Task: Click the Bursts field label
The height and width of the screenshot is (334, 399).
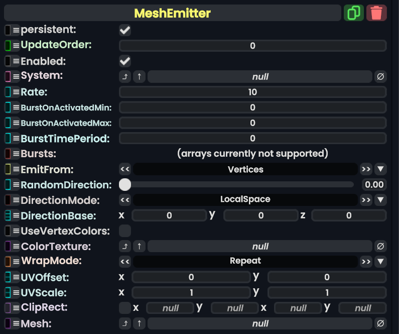Action: 38,153
